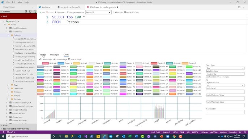Click 'Ln 2, Col 6' in status bar

155,132
